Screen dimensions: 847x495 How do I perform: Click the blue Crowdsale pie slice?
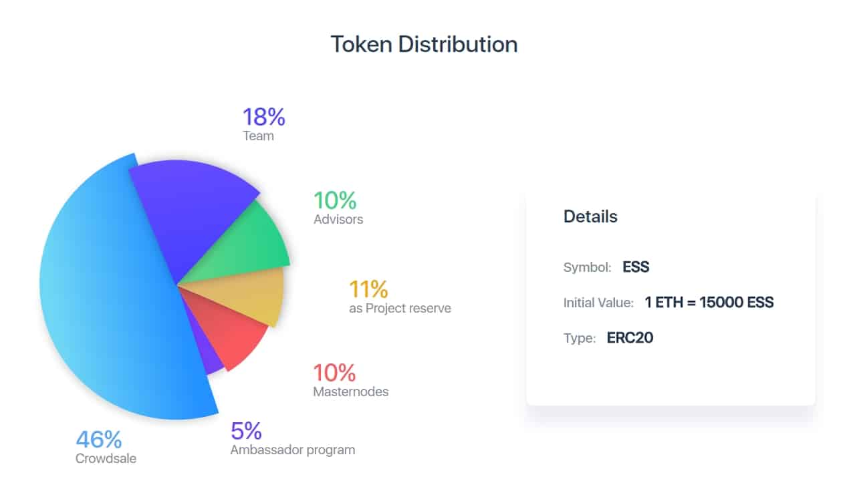coord(107,294)
